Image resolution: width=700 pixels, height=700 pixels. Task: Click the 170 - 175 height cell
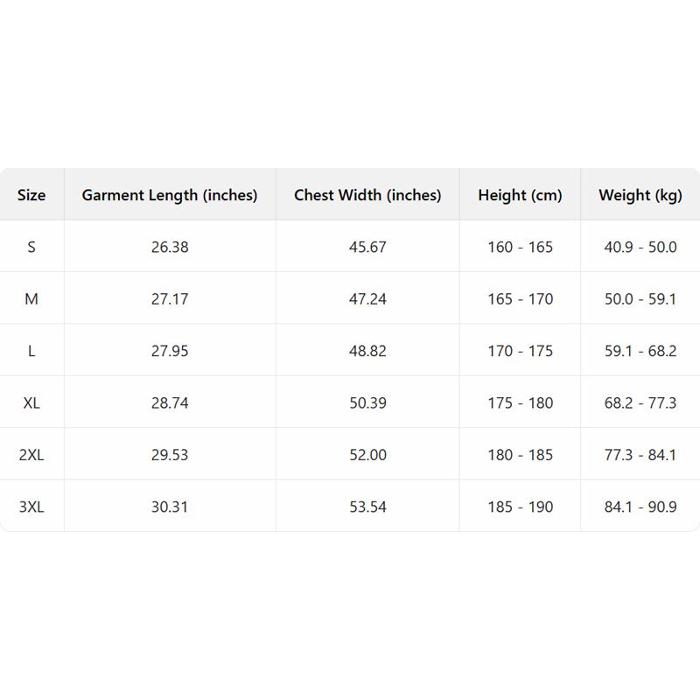[521, 351]
